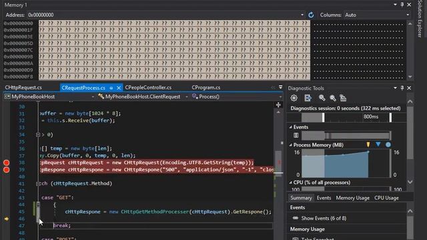This screenshot has width=427, height=240.
Task: Click the Events break pause icon
Action: click(x=296, y=135)
